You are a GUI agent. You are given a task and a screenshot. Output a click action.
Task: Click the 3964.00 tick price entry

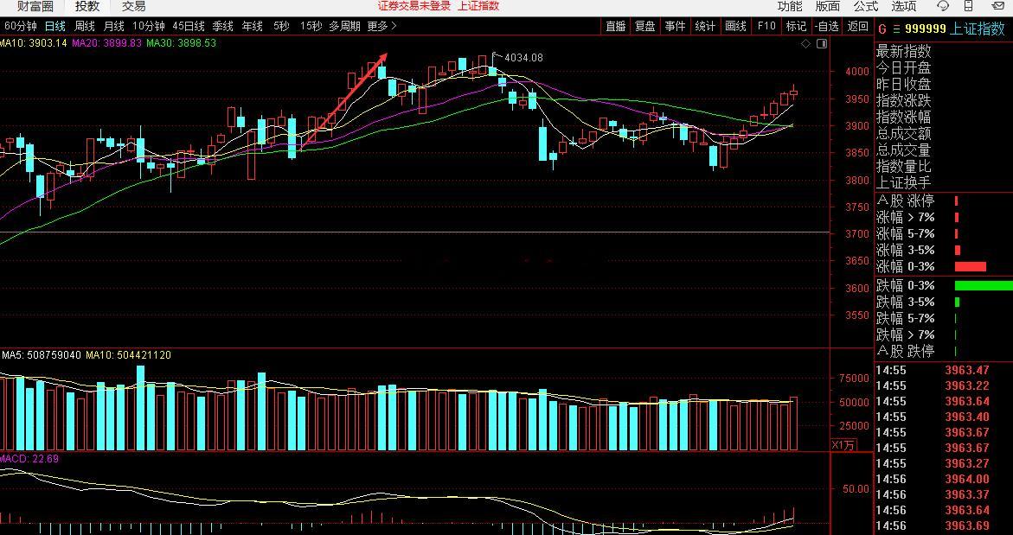[967, 479]
